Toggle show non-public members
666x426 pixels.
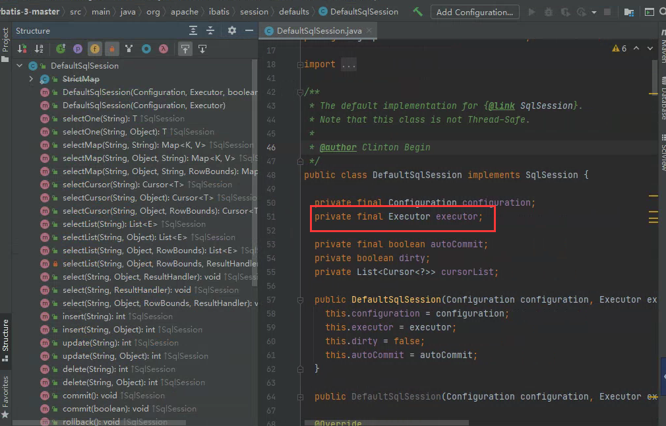(x=111, y=49)
